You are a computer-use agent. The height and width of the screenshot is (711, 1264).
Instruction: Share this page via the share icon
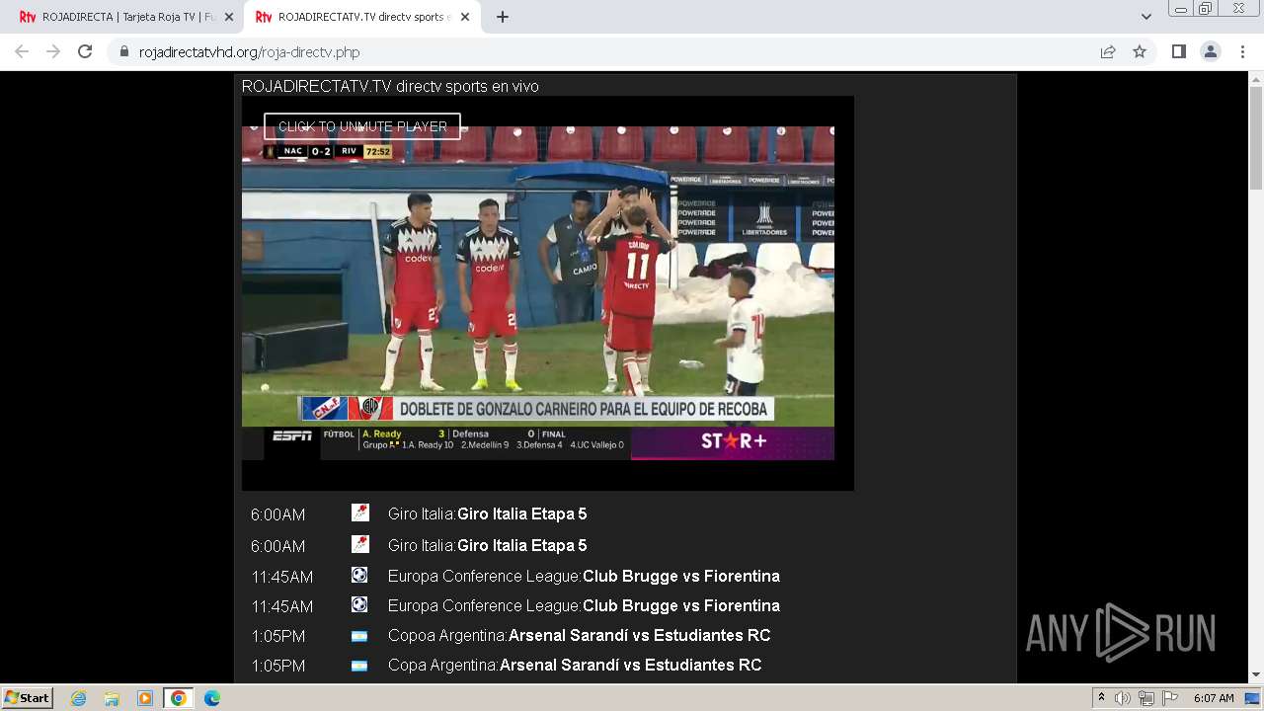[x=1108, y=51]
